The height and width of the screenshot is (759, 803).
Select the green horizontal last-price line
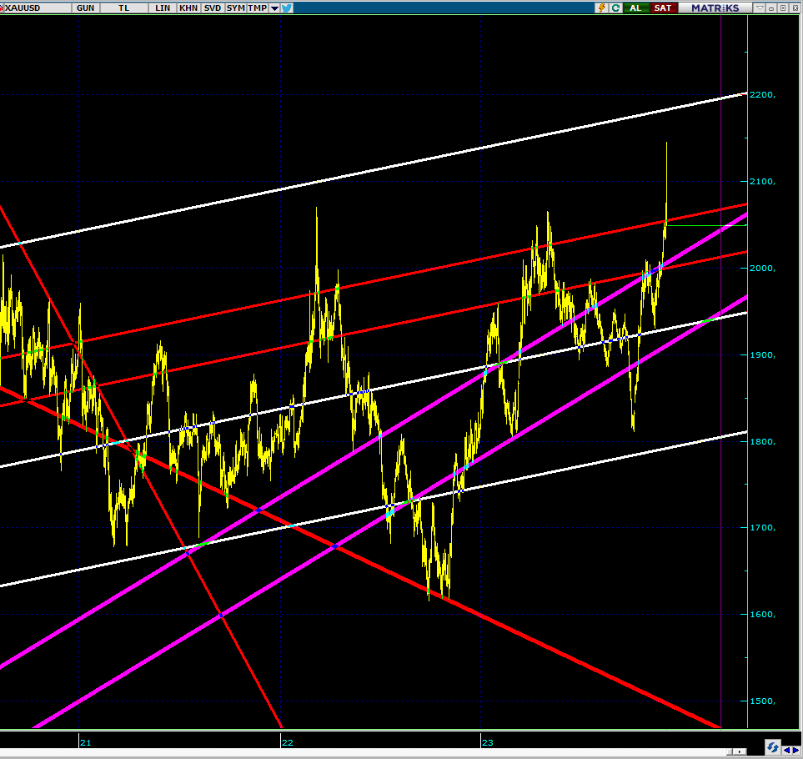pyautogui.click(x=707, y=225)
